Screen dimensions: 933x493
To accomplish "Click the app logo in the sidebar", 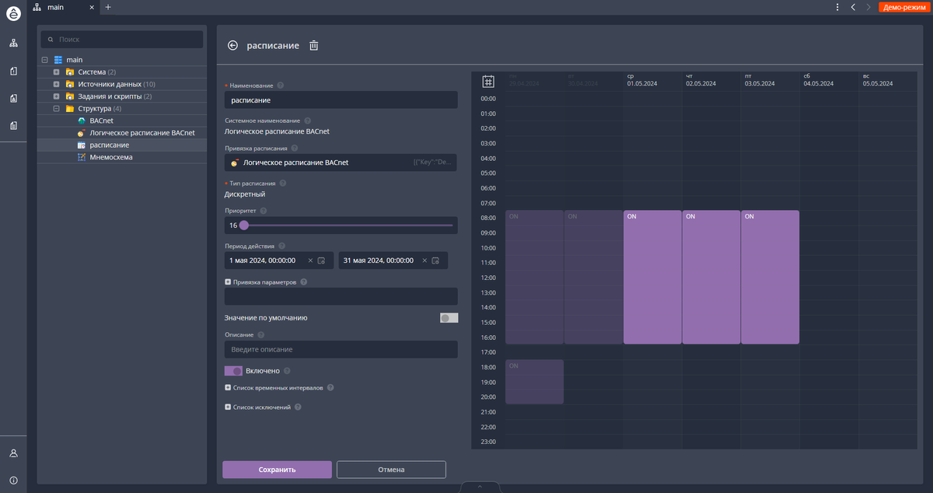I will (13, 13).
